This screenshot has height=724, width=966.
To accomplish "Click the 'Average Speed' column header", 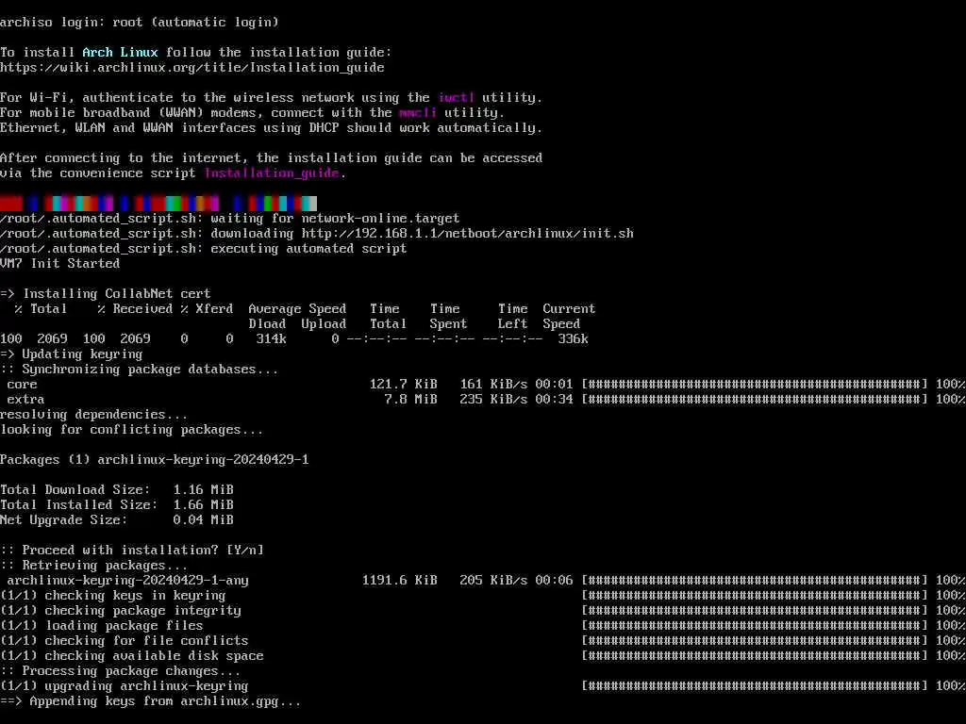I will pyautogui.click(x=297, y=309).
